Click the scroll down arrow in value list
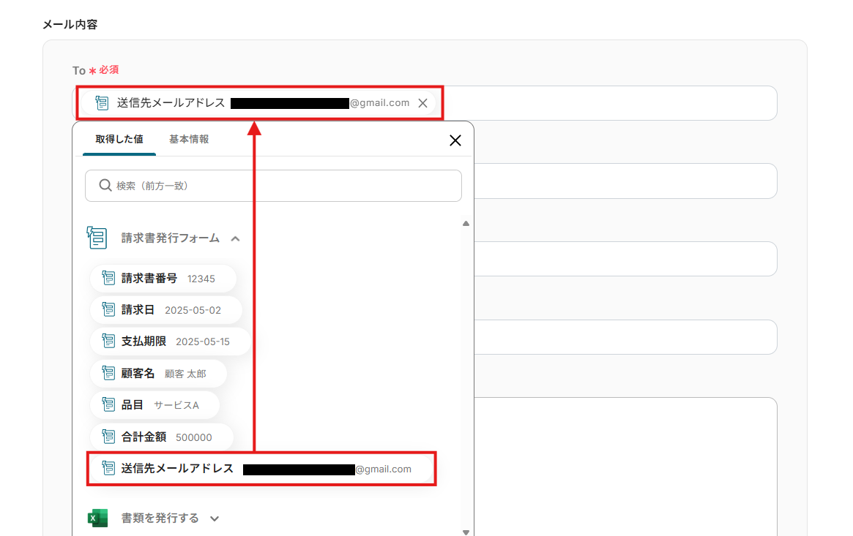Screen dimensions: 853x536 tap(466, 532)
